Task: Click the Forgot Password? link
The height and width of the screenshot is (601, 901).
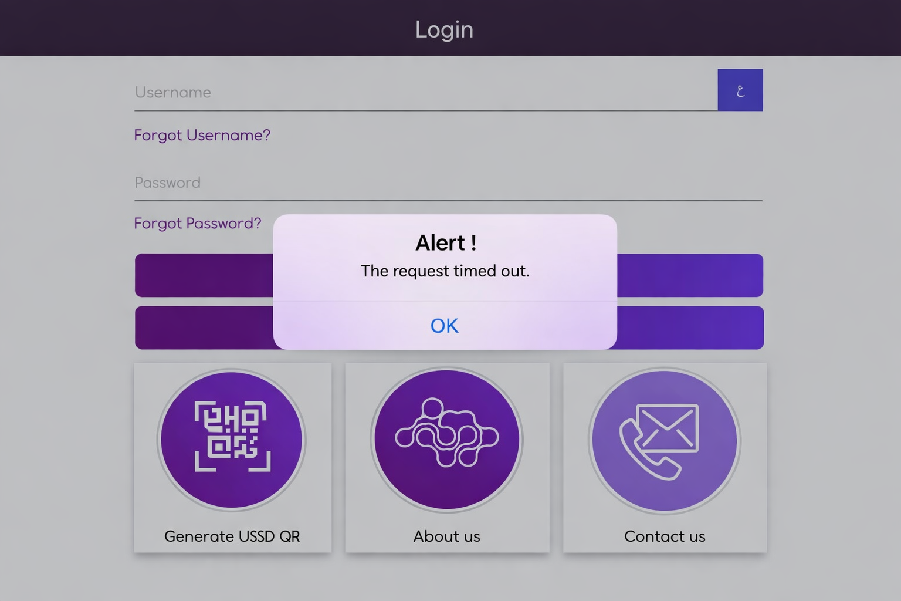Action: click(197, 223)
